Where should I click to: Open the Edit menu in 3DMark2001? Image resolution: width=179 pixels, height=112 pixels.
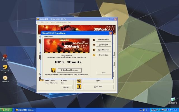43,22
